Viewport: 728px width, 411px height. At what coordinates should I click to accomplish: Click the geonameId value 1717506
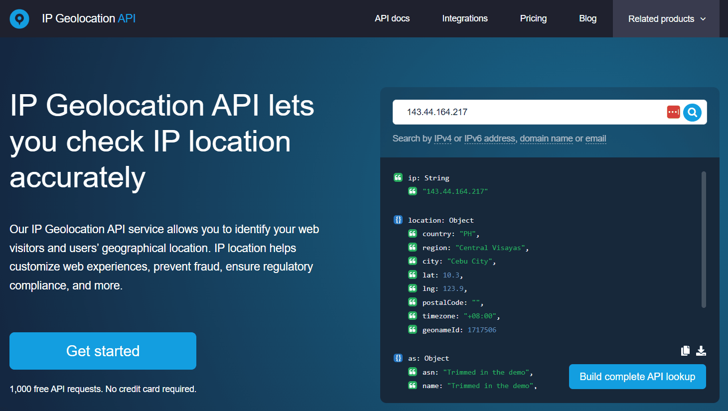(x=482, y=330)
